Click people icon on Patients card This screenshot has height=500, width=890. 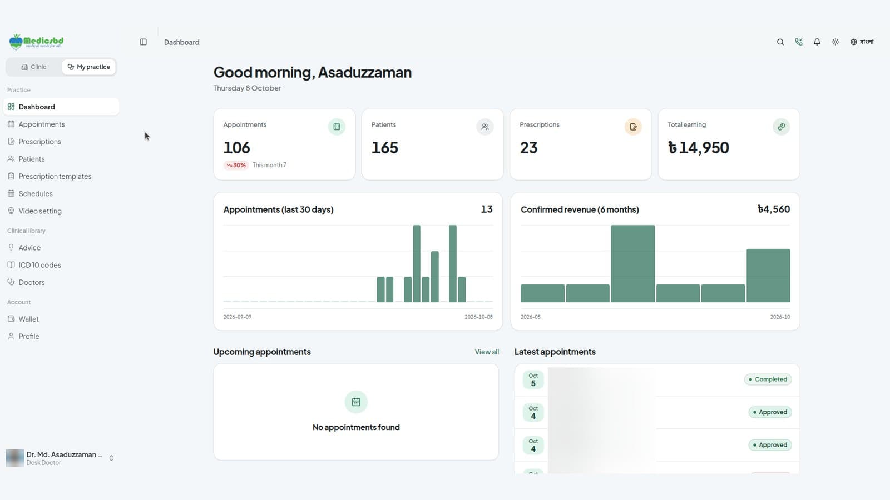coord(485,127)
